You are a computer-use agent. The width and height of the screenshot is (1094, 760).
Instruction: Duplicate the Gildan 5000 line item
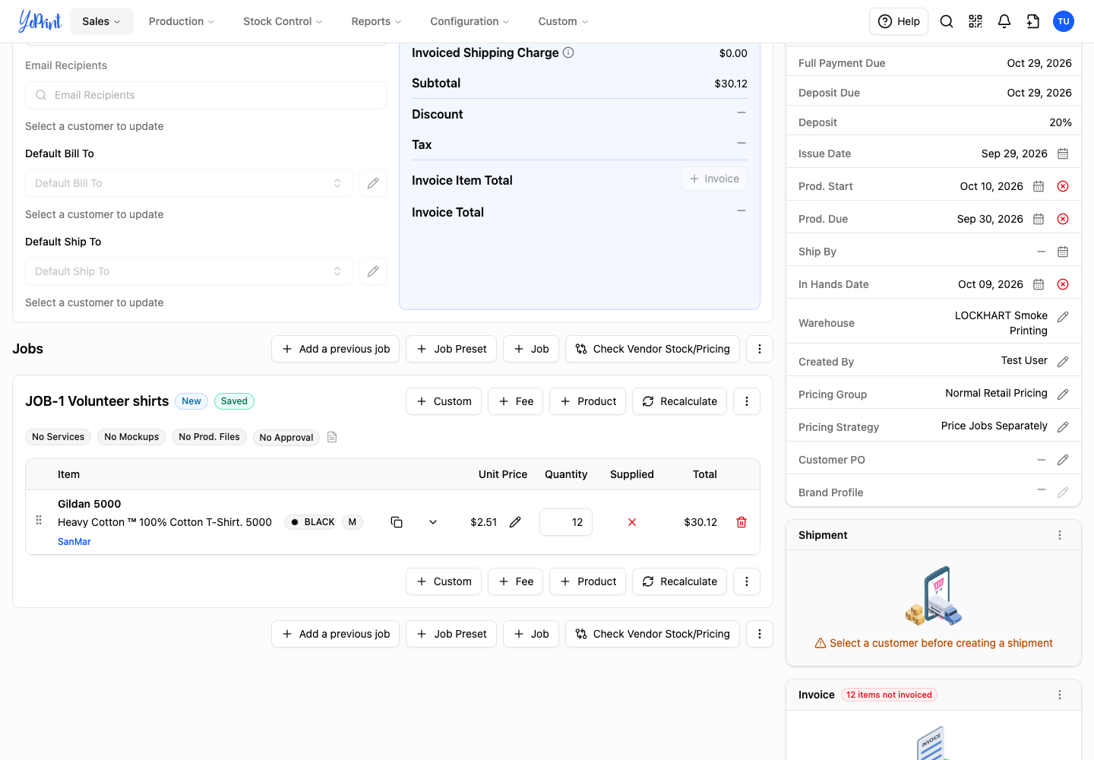(x=397, y=522)
